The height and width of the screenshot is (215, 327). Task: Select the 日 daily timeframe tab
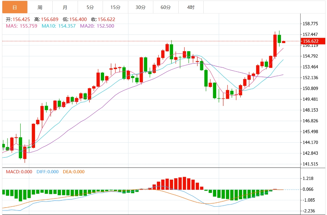tap(15, 7)
